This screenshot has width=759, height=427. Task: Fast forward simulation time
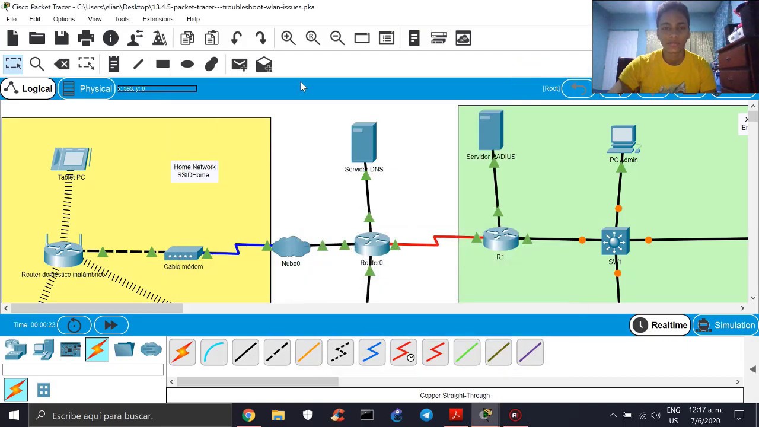(x=111, y=325)
